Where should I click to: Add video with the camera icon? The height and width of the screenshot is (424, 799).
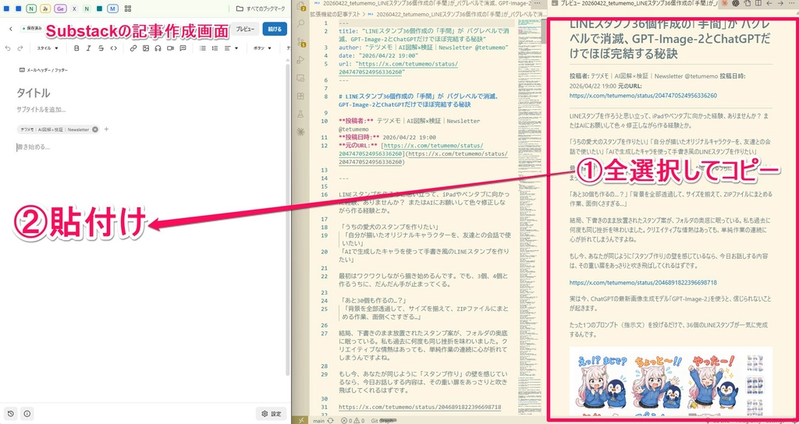(x=170, y=48)
